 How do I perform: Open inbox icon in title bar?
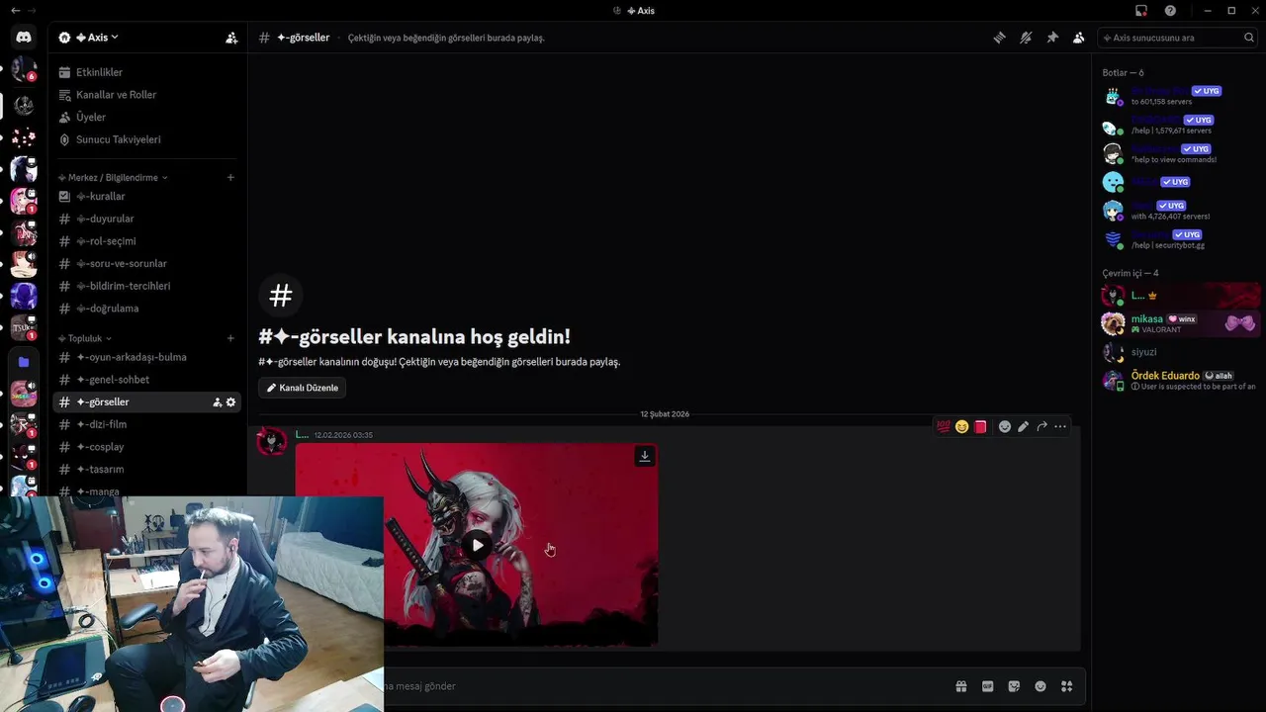(1141, 11)
